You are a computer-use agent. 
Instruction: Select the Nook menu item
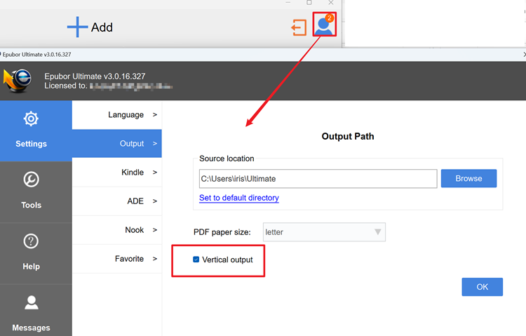[x=116, y=230]
